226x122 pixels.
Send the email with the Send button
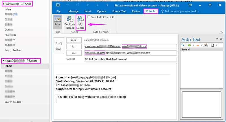point(59,45)
